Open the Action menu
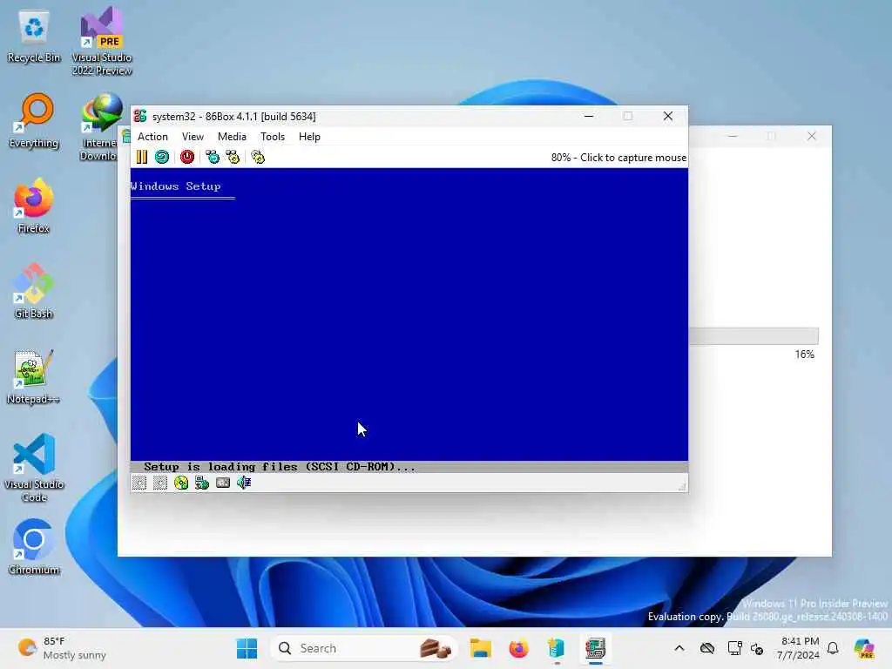The image size is (892, 669). tap(152, 137)
